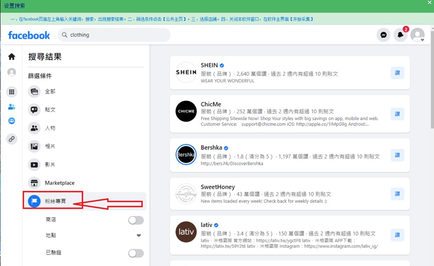This screenshot has height=266, width=434.
Task: Like the SweetHoney page
Action: pos(397,194)
